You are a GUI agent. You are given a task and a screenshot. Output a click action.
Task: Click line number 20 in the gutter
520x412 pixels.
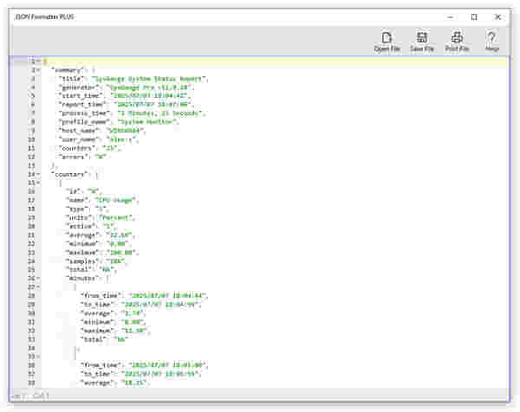pyautogui.click(x=31, y=226)
